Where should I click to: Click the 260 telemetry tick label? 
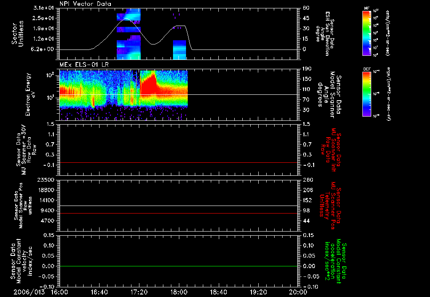point(308,180)
